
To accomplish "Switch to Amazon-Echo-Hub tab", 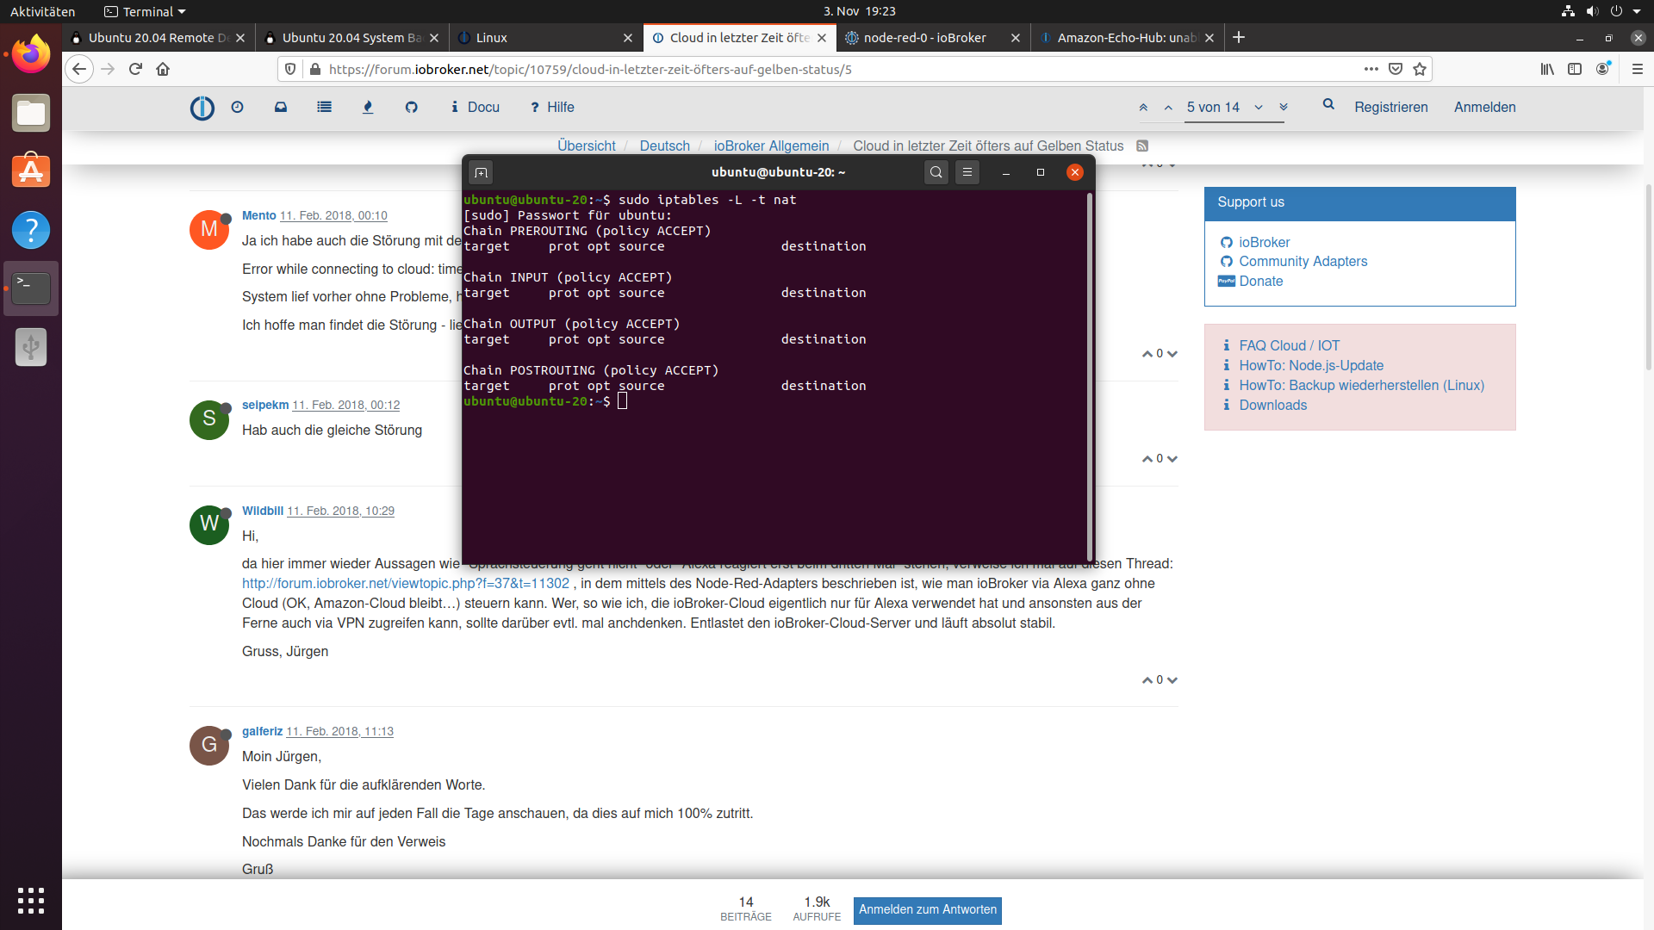I will click(x=1127, y=38).
